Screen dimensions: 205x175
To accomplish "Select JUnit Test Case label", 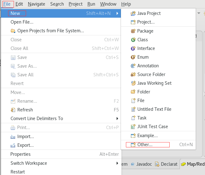I will click(153, 127).
